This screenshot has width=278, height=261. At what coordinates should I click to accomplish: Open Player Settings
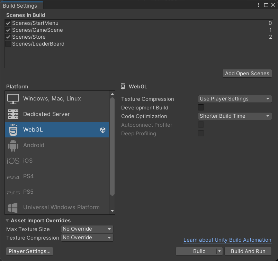coord(30,251)
